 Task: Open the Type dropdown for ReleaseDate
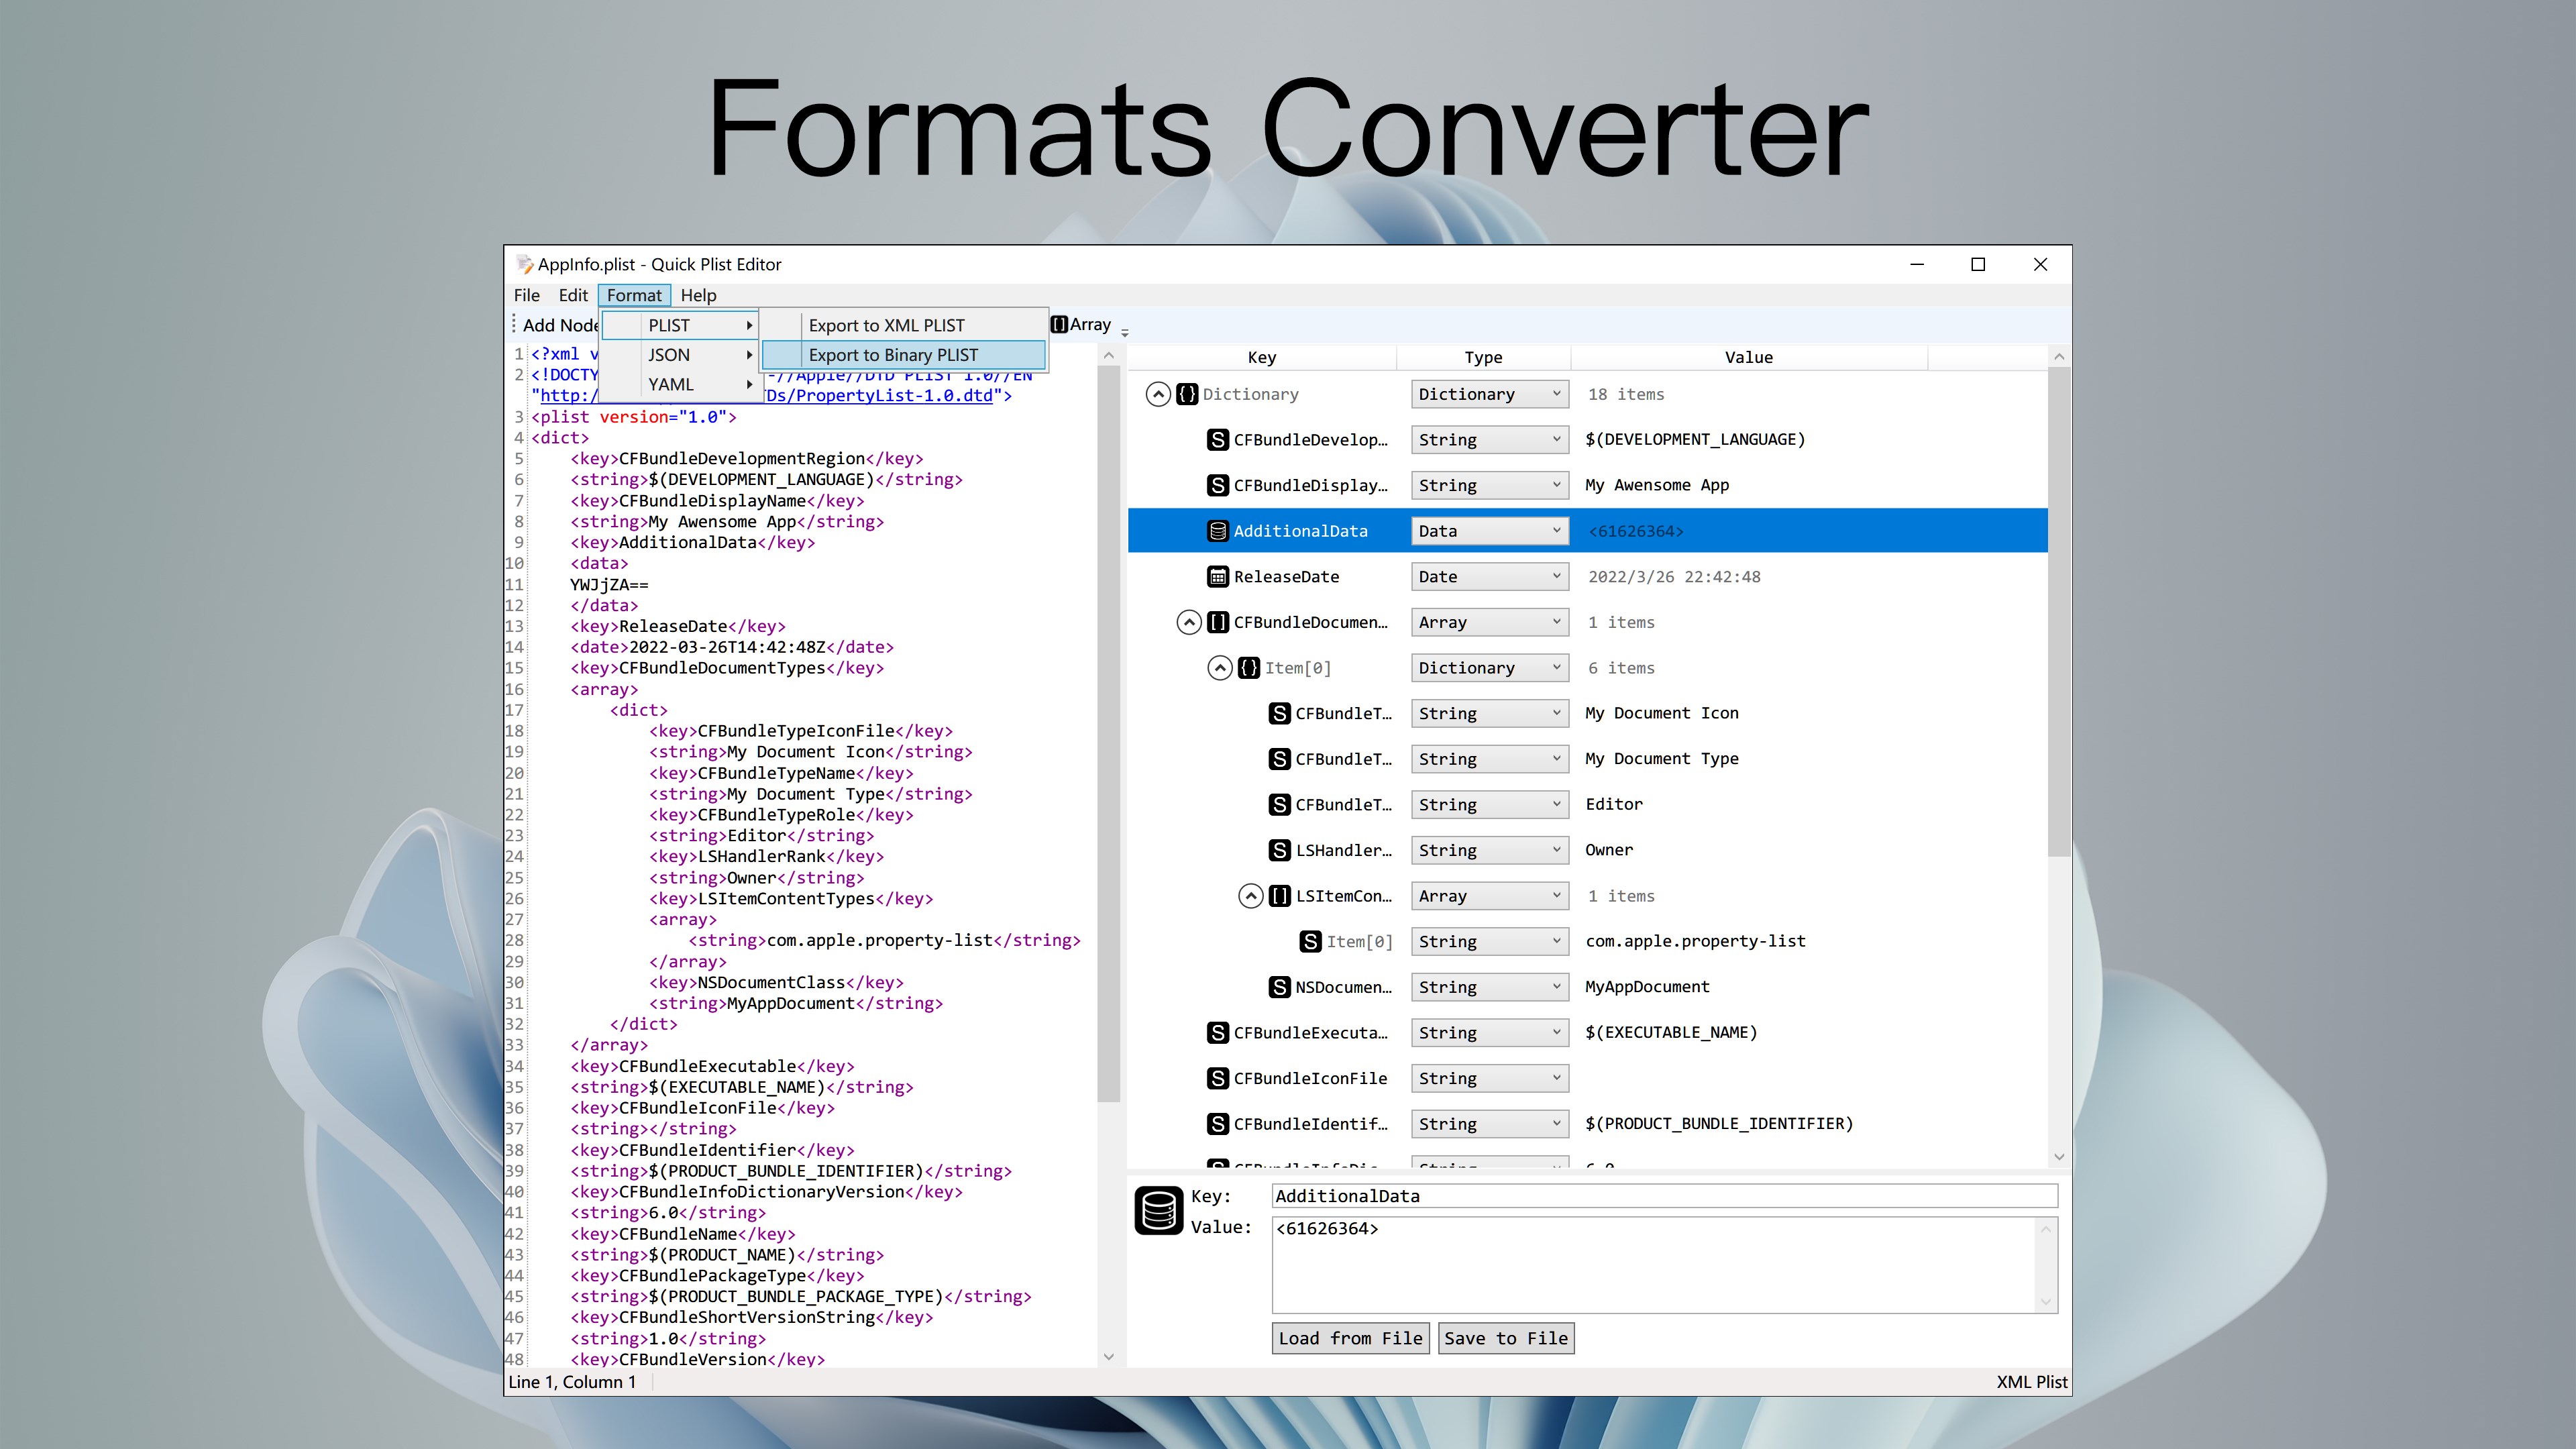(x=1489, y=577)
